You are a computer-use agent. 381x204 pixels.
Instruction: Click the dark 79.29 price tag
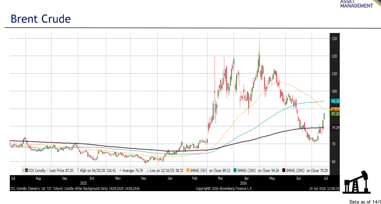click(x=335, y=128)
